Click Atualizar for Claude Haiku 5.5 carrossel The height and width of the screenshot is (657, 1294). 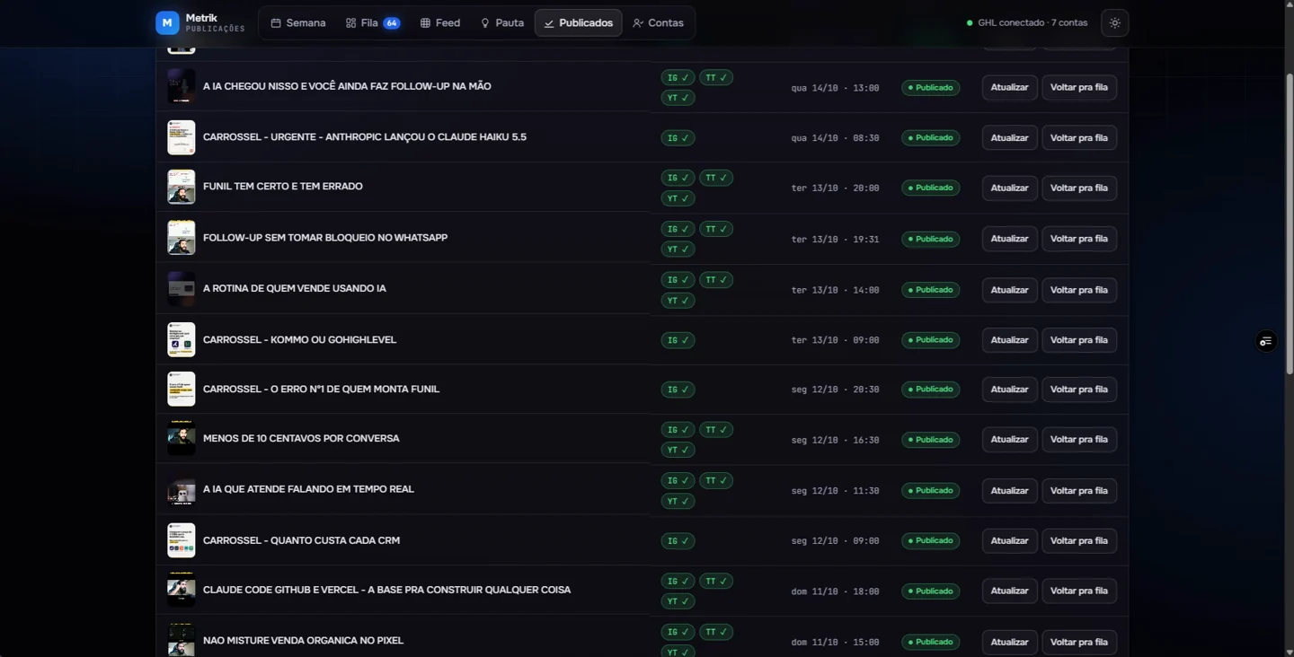pos(1009,137)
